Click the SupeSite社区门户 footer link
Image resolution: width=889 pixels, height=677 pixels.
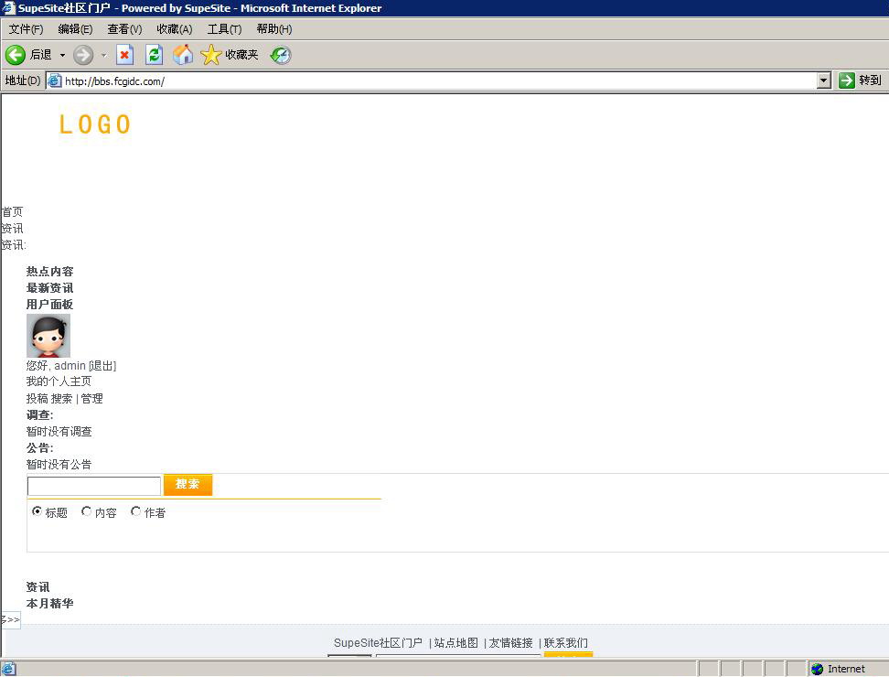point(378,643)
